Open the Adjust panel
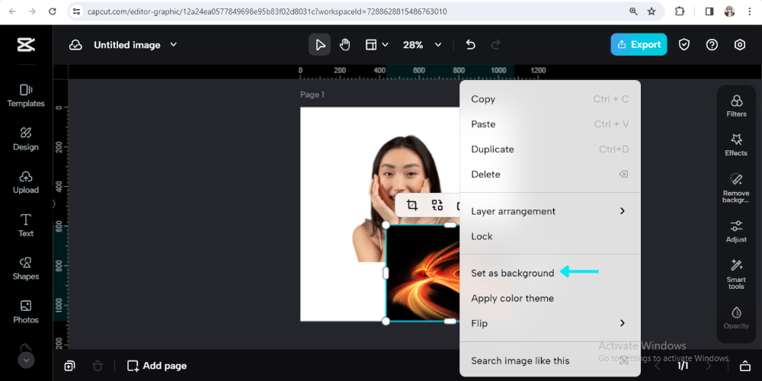The height and width of the screenshot is (381, 762). click(736, 232)
